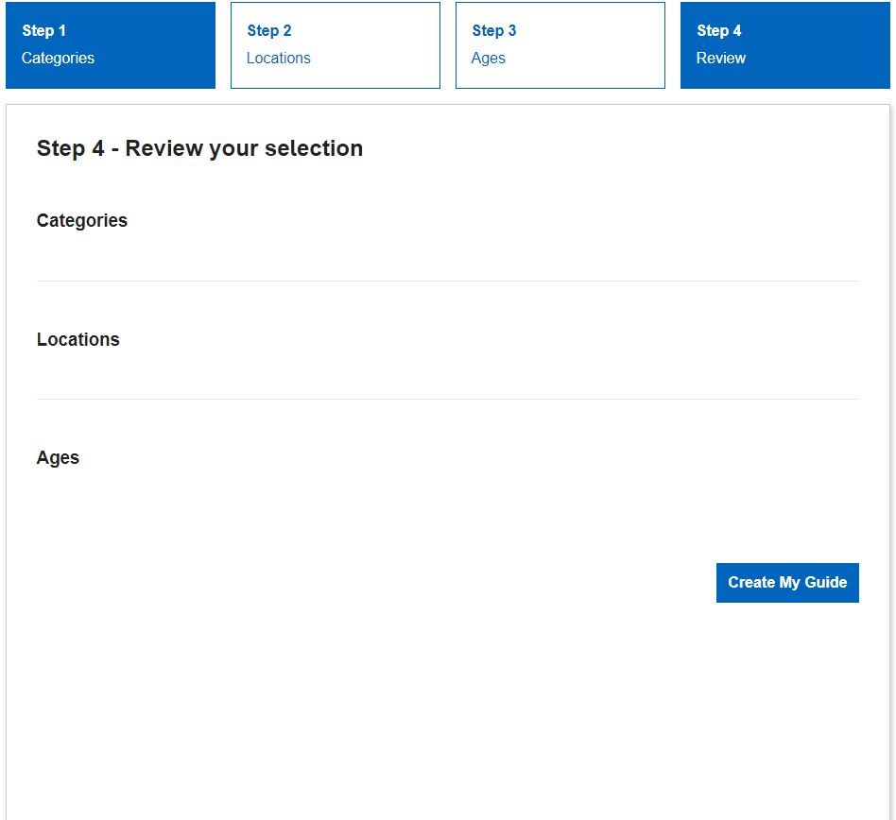Click the Ages heading in the review panel
The image size is (896, 820).
click(x=58, y=457)
